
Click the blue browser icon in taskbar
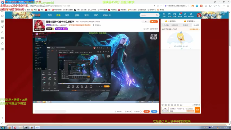[38, 128]
